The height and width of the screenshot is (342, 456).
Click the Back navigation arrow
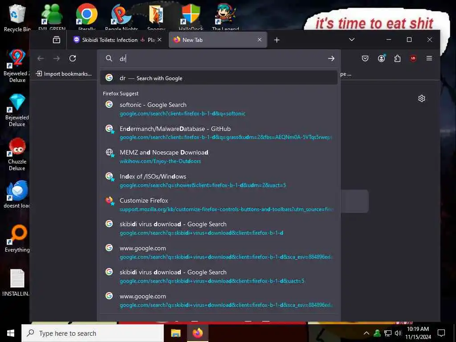point(41,58)
